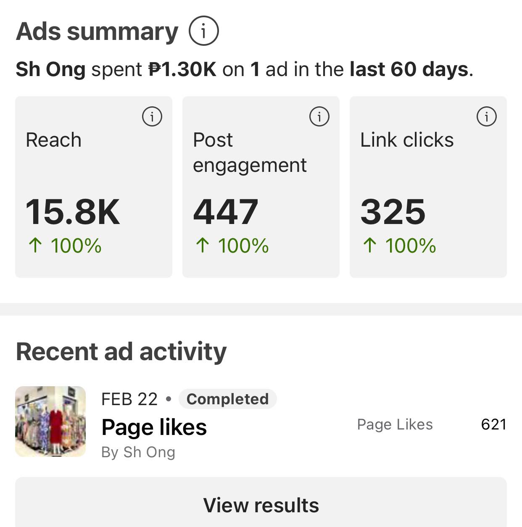Tap the info icon beside Ads summary
The image size is (522, 527).
click(204, 31)
